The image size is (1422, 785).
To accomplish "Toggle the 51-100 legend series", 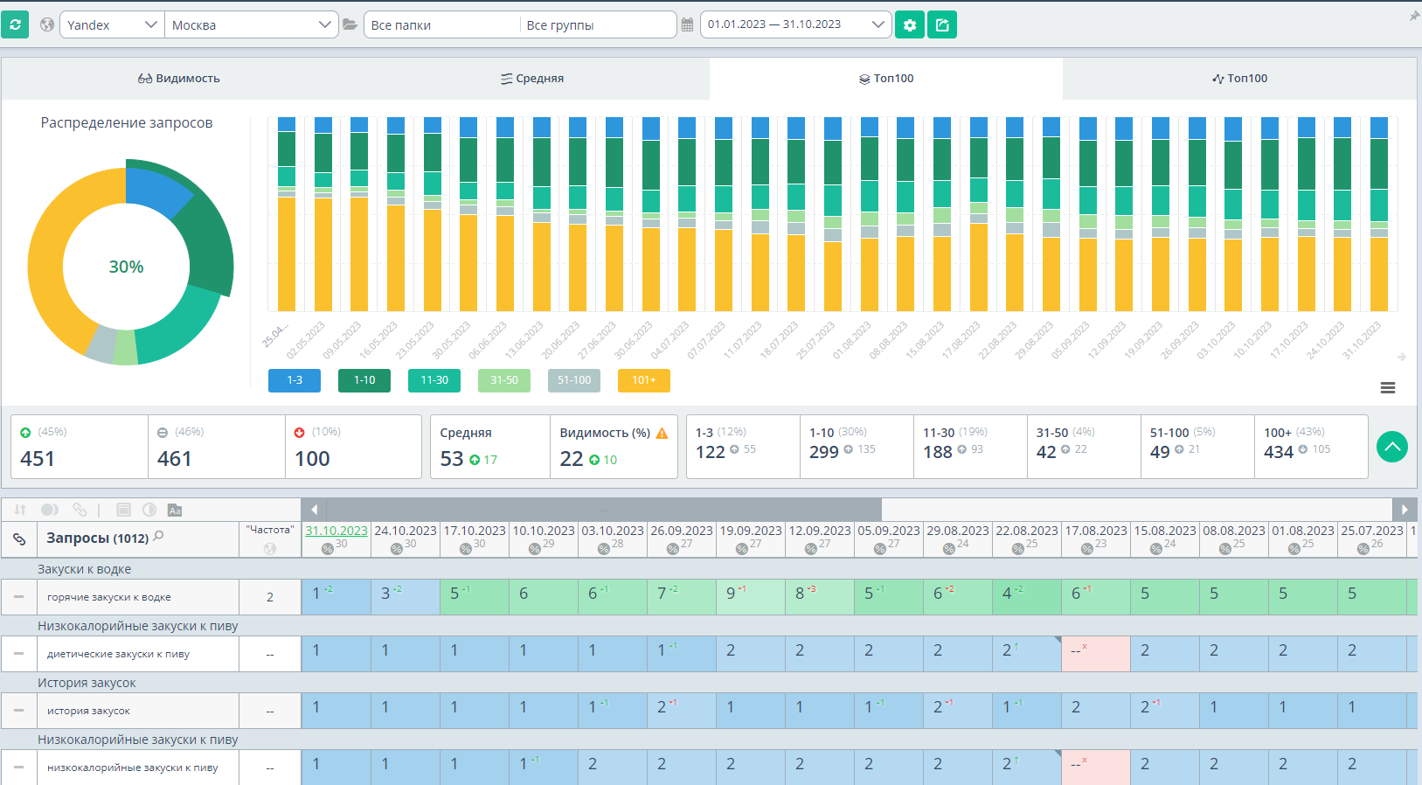I will (x=574, y=380).
